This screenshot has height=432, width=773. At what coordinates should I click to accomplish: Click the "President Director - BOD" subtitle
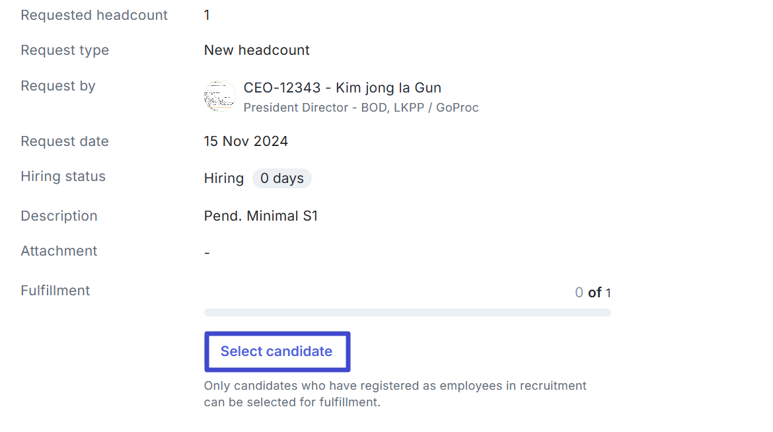click(361, 108)
